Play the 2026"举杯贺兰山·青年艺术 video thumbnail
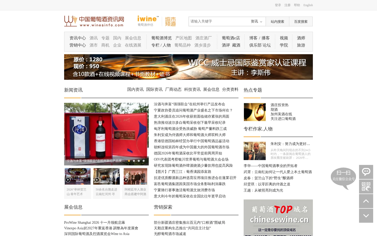 point(78,176)
